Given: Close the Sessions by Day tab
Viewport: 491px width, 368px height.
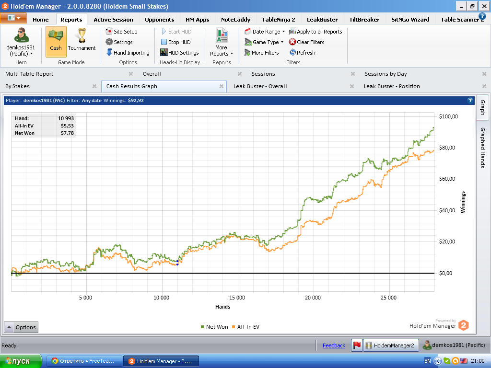Looking at the screenshot, I should 484,74.
